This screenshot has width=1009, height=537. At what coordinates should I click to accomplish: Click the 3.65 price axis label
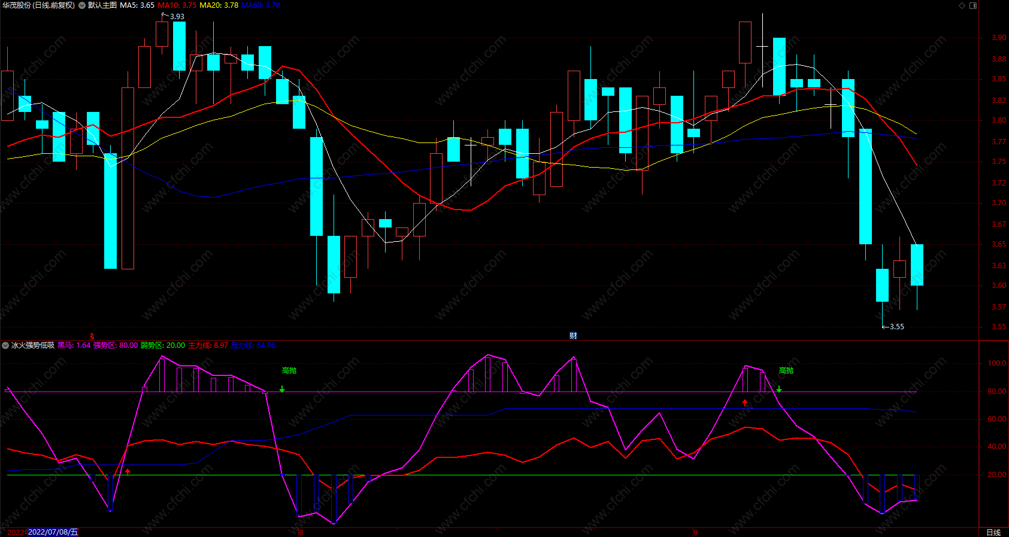pyautogui.click(x=999, y=244)
